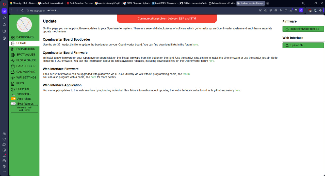Open the OTA 'forum' link
Viewport: 325px width, 176px height.
(x=186, y=74)
